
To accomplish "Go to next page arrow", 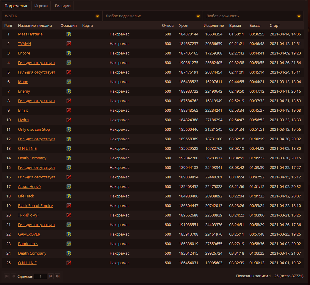I will point(51,276).
